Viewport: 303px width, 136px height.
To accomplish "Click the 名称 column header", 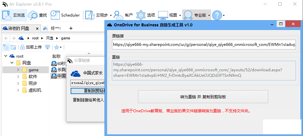I will (x=56, y=56).
